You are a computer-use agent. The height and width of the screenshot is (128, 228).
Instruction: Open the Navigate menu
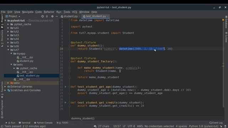tap(28, 12)
